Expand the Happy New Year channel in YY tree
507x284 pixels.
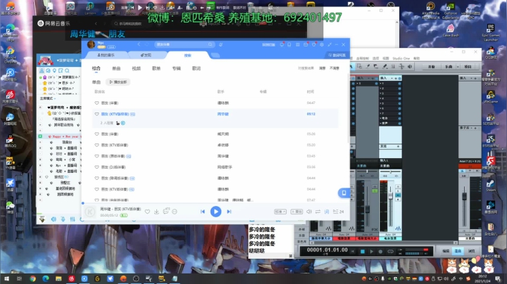[x=40, y=136]
